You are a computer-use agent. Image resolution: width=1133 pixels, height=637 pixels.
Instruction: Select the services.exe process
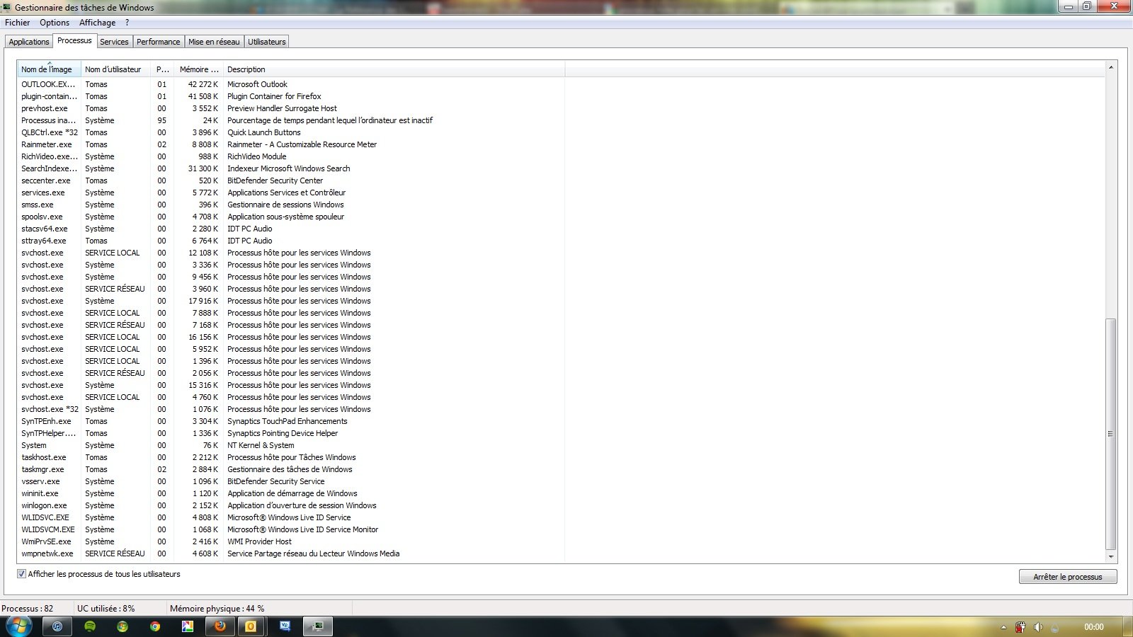point(291,193)
